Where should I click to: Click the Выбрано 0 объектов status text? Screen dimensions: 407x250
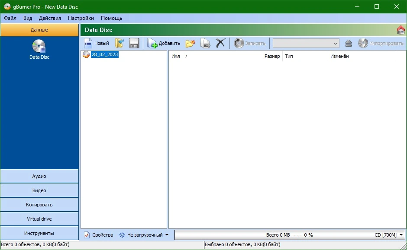[x=242, y=244]
